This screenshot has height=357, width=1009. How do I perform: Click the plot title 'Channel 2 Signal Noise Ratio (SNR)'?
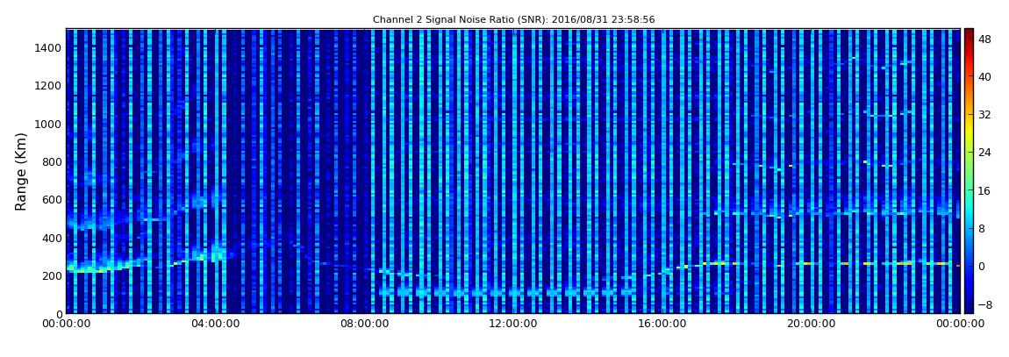pos(513,20)
